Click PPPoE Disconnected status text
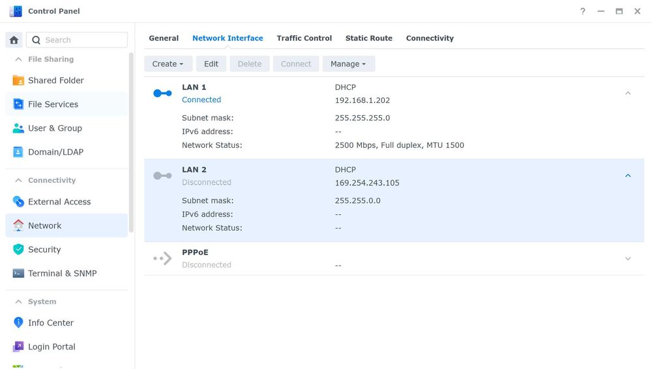This screenshot has height=369, width=652. [207, 265]
